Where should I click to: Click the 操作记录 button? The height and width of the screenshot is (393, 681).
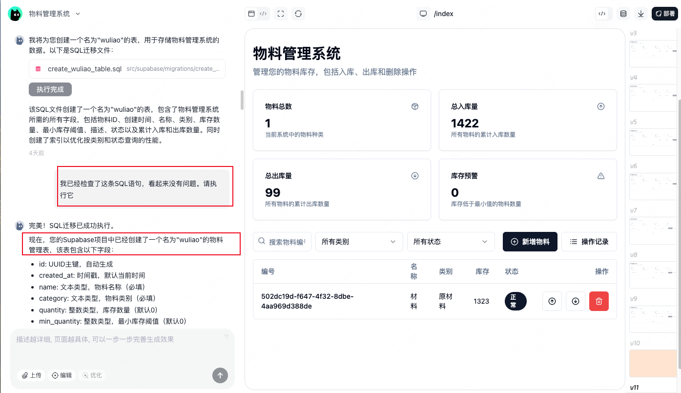click(x=589, y=241)
